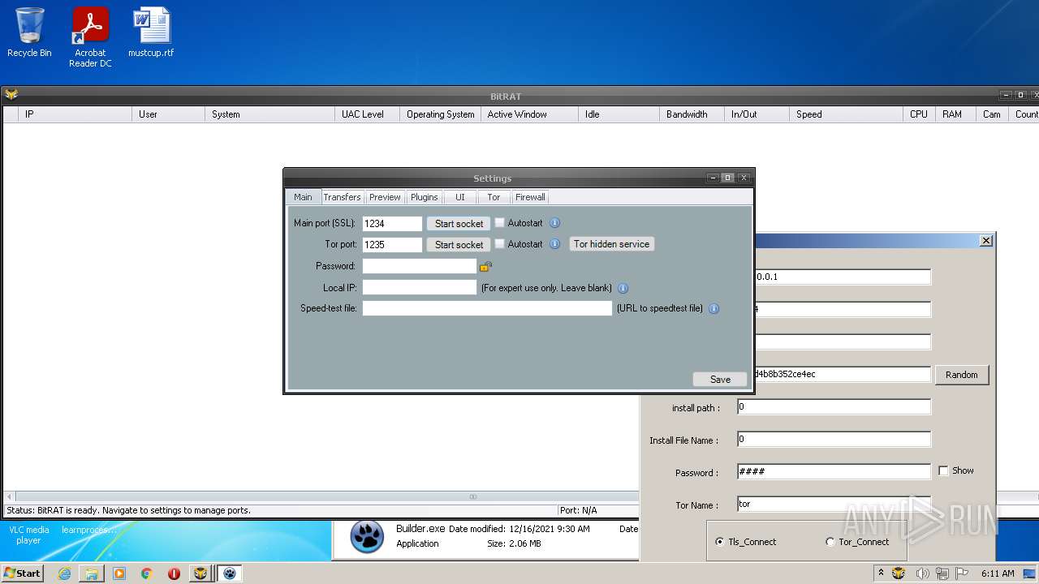
Task: Click the Local IP info icon
Action: point(623,288)
